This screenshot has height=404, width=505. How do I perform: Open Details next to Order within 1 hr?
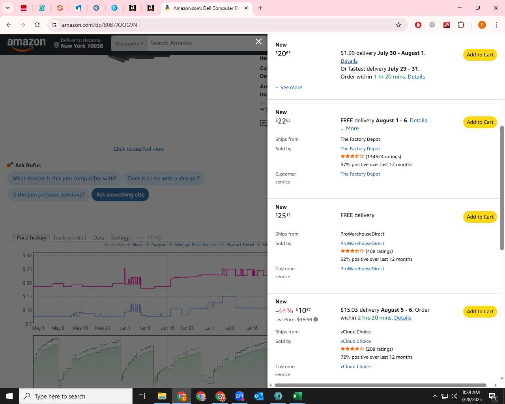[416, 77]
